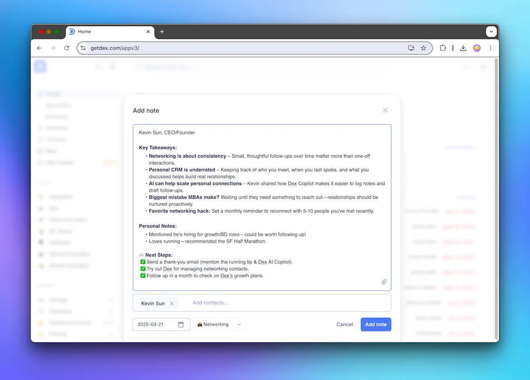The width and height of the screenshot is (530, 380).
Task: Select the Home tab
Action: [110, 32]
